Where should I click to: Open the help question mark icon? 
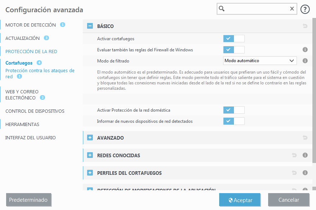click(305, 9)
